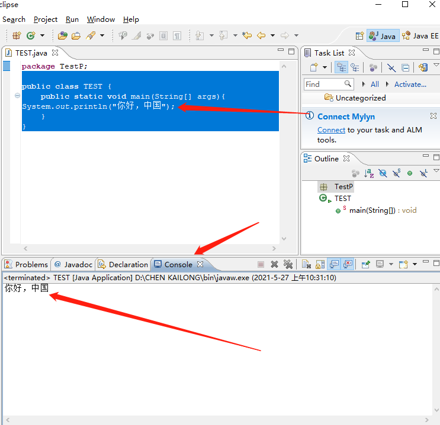Click Pin Console icon
The image size is (440, 425).
tap(365, 264)
